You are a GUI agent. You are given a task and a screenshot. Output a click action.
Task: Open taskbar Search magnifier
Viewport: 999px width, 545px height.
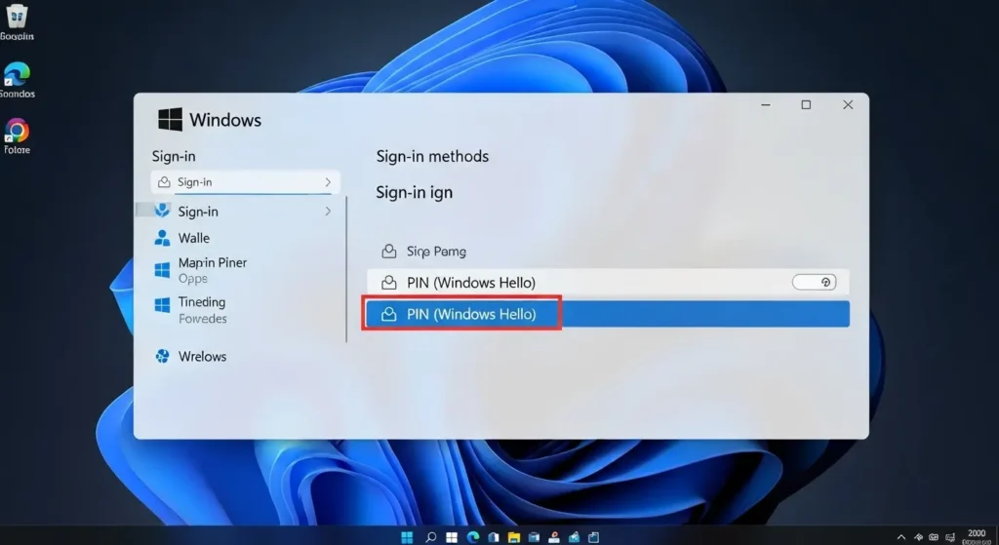pyautogui.click(x=430, y=537)
